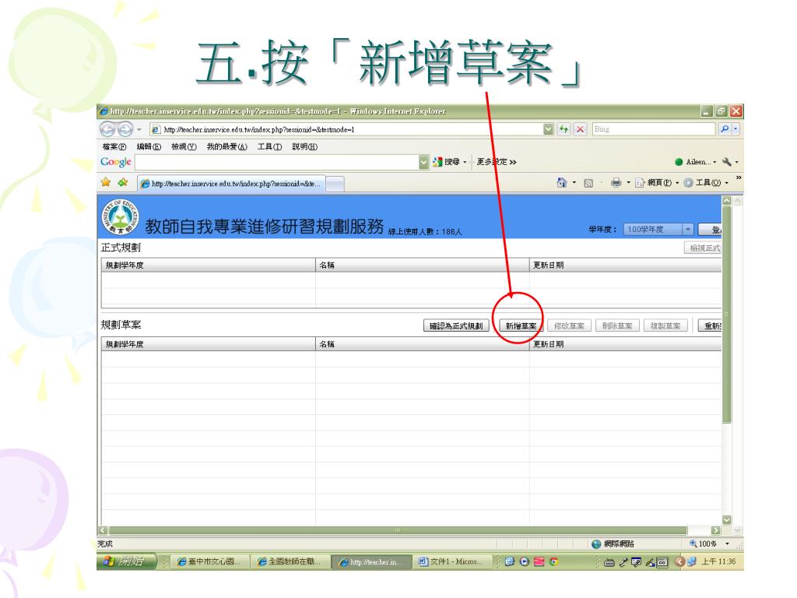Viewport: 797px width, 598px height.
Task: Click the Favorites star icon
Action: (x=106, y=182)
